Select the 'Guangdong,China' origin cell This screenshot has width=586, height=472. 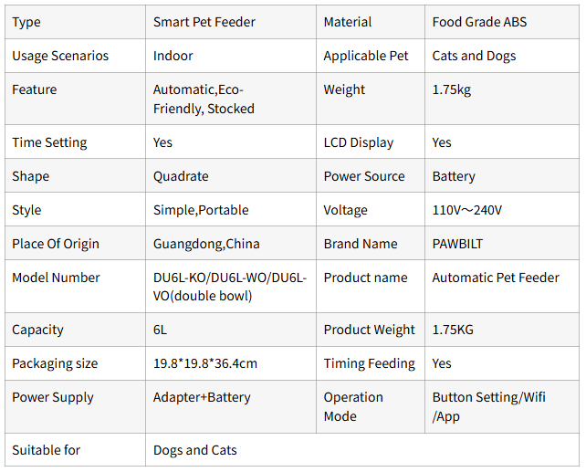(206, 244)
